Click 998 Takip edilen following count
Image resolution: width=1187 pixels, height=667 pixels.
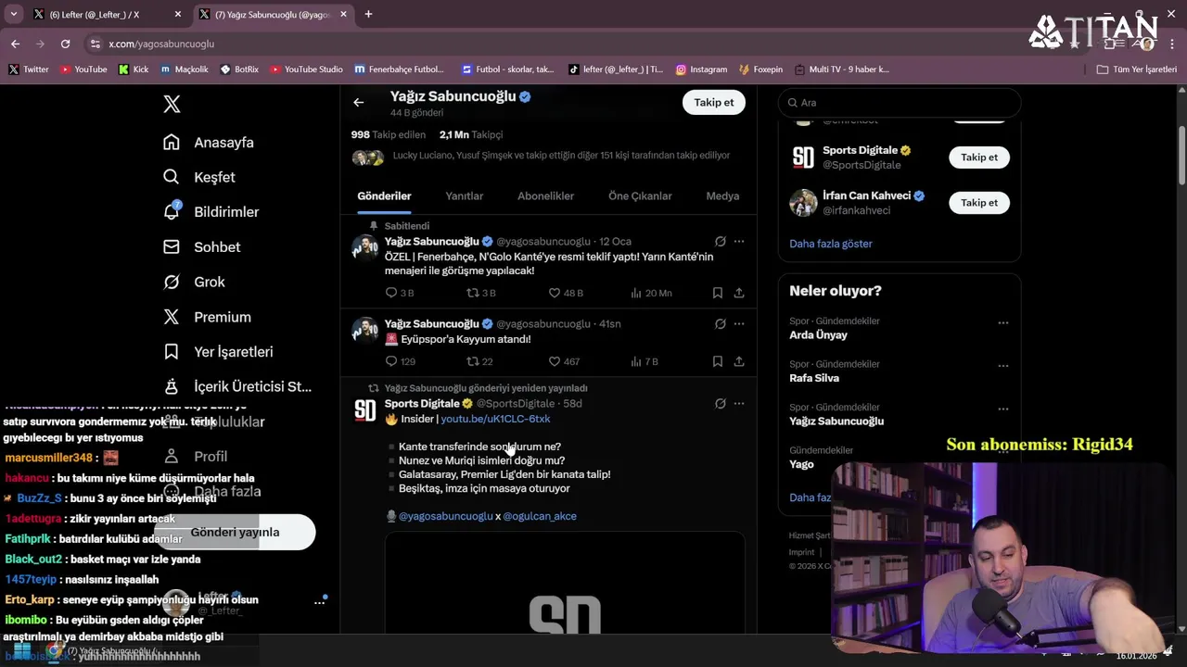[x=388, y=134]
